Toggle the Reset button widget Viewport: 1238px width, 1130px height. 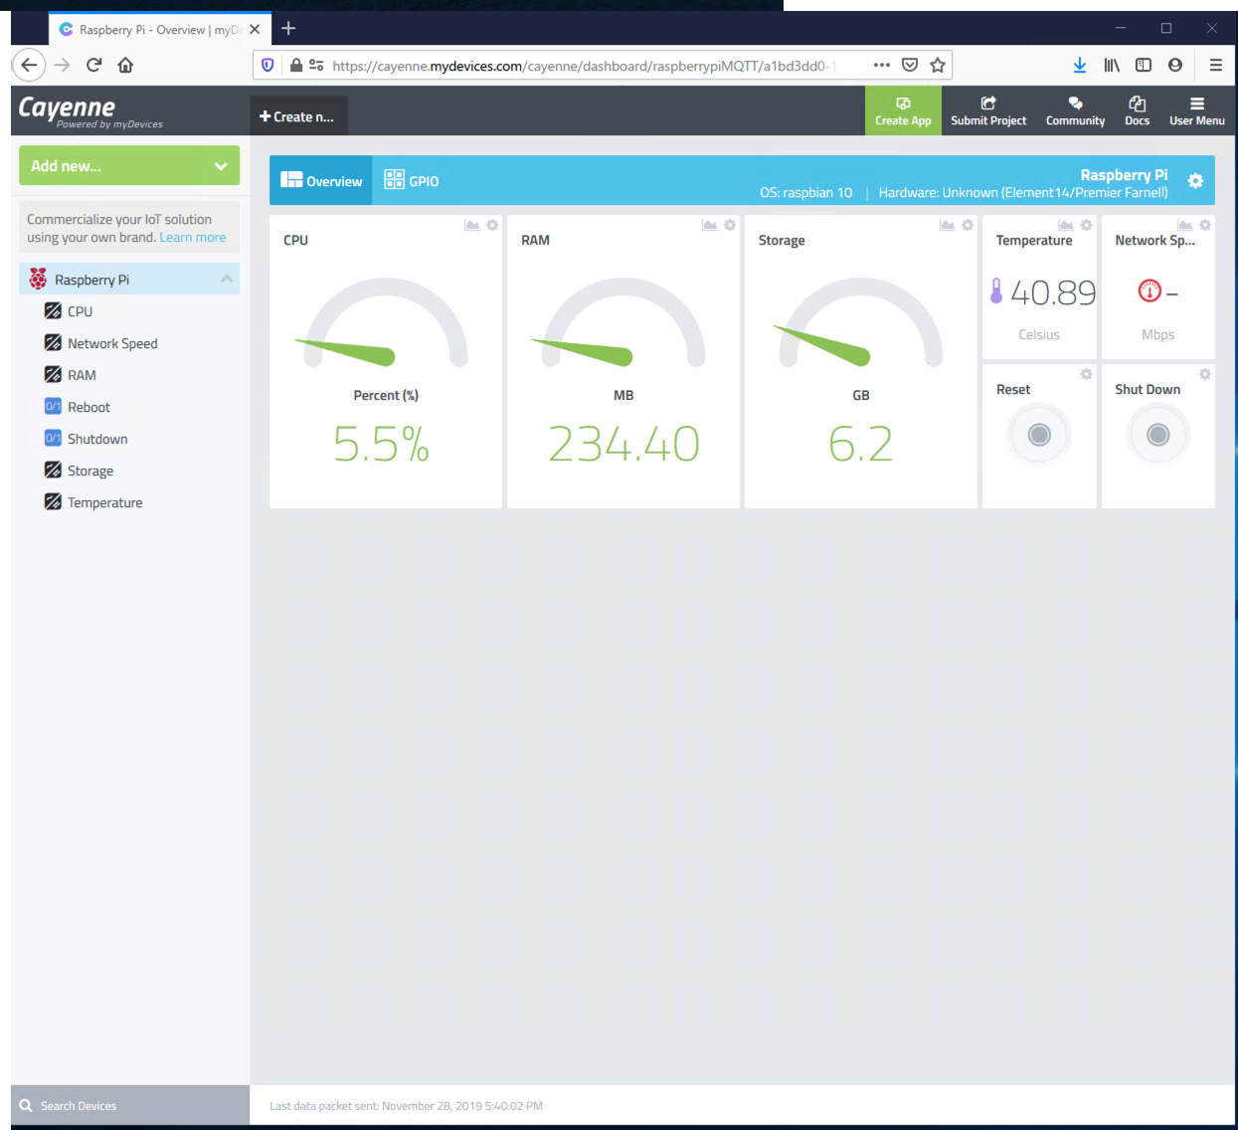(1039, 435)
